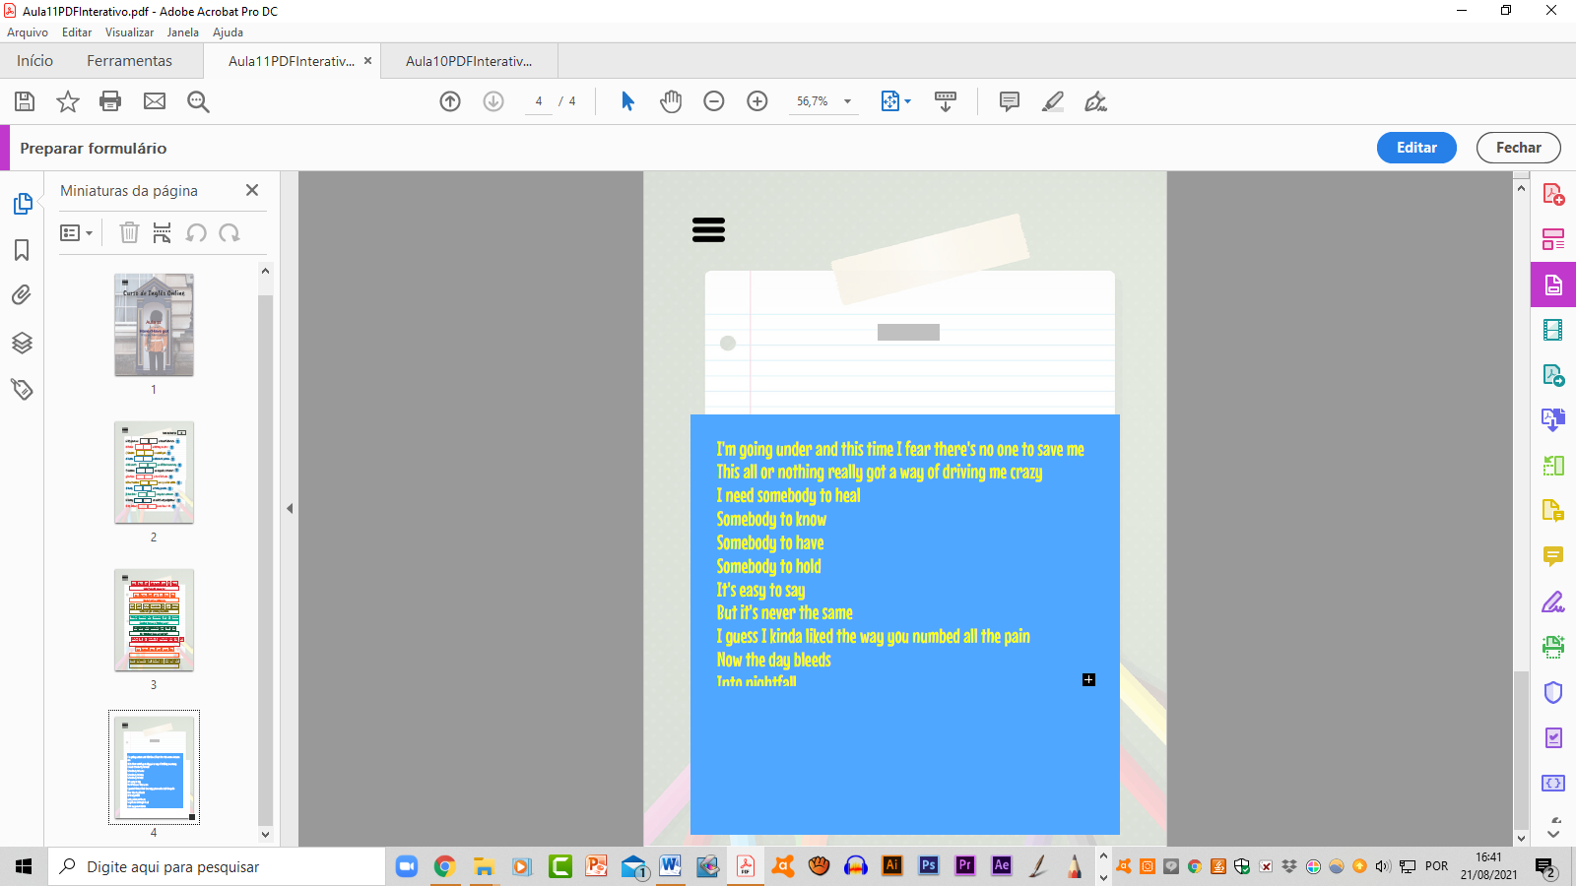Screen dimensions: 1576x886
Task: Expand the page display options dropdown
Action: point(906,100)
